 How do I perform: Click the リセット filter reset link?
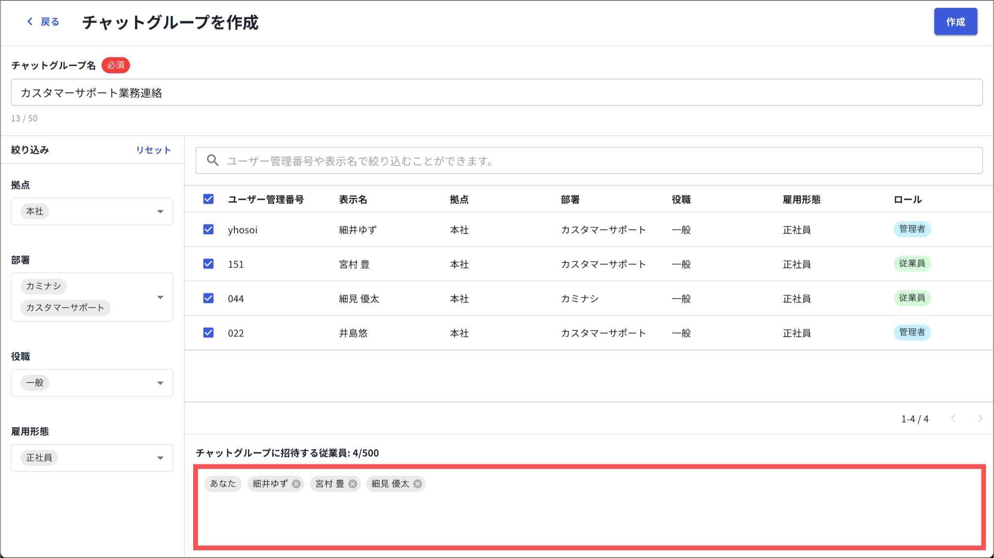tap(153, 150)
